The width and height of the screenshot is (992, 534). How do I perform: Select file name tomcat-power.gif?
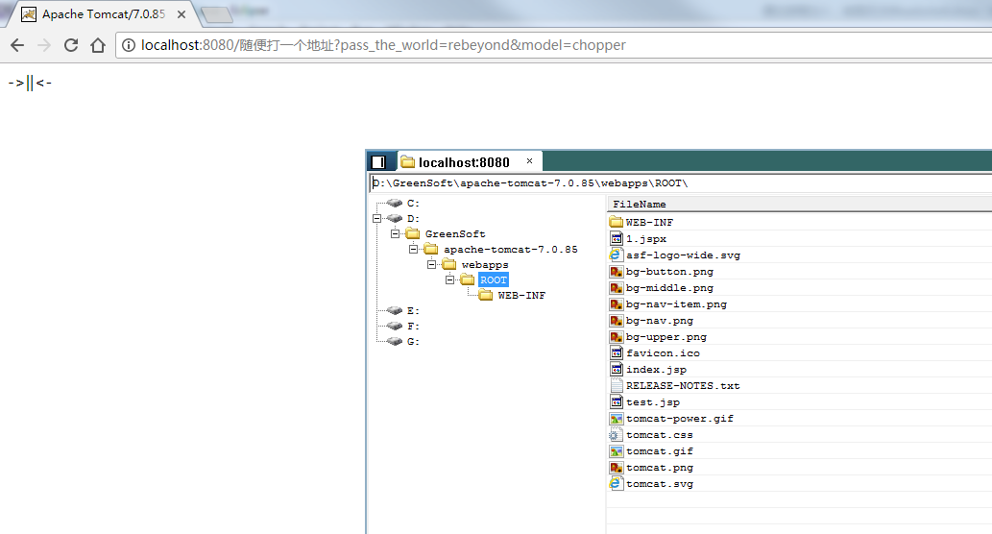[680, 418]
